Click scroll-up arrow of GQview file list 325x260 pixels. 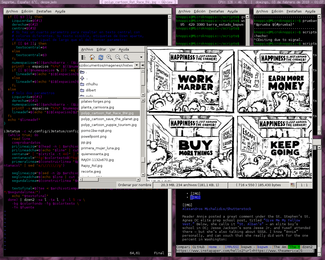[143, 100]
